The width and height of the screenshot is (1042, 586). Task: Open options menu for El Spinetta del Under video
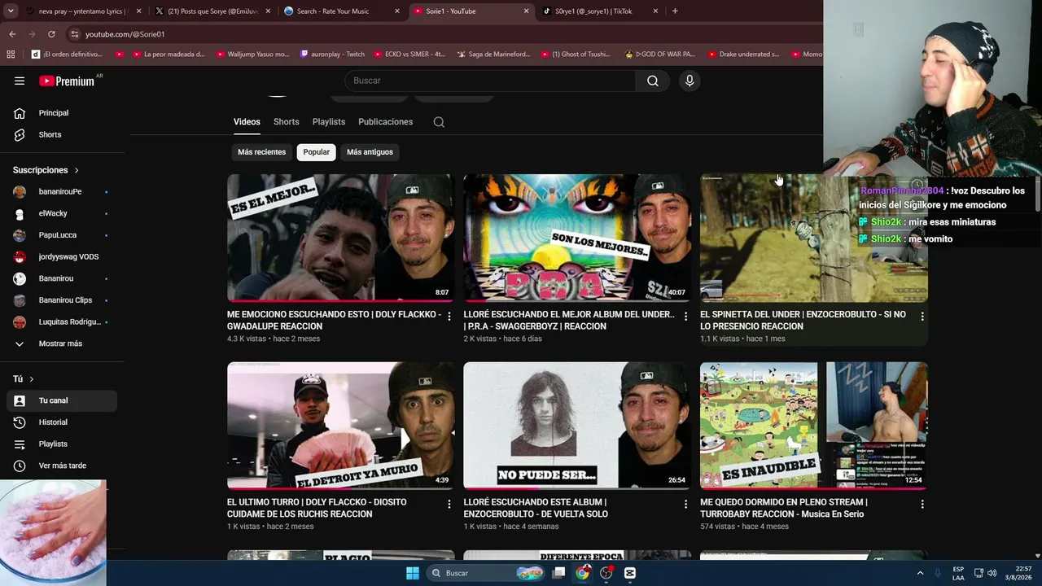(922, 316)
